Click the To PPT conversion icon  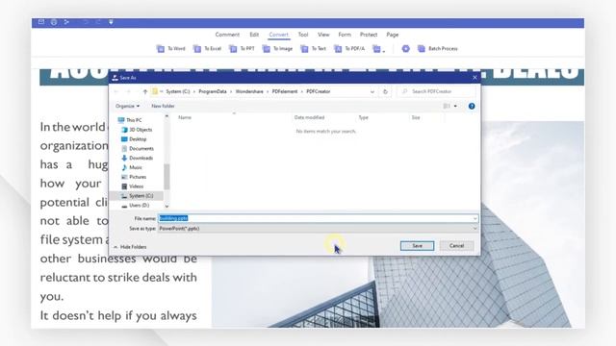233,49
